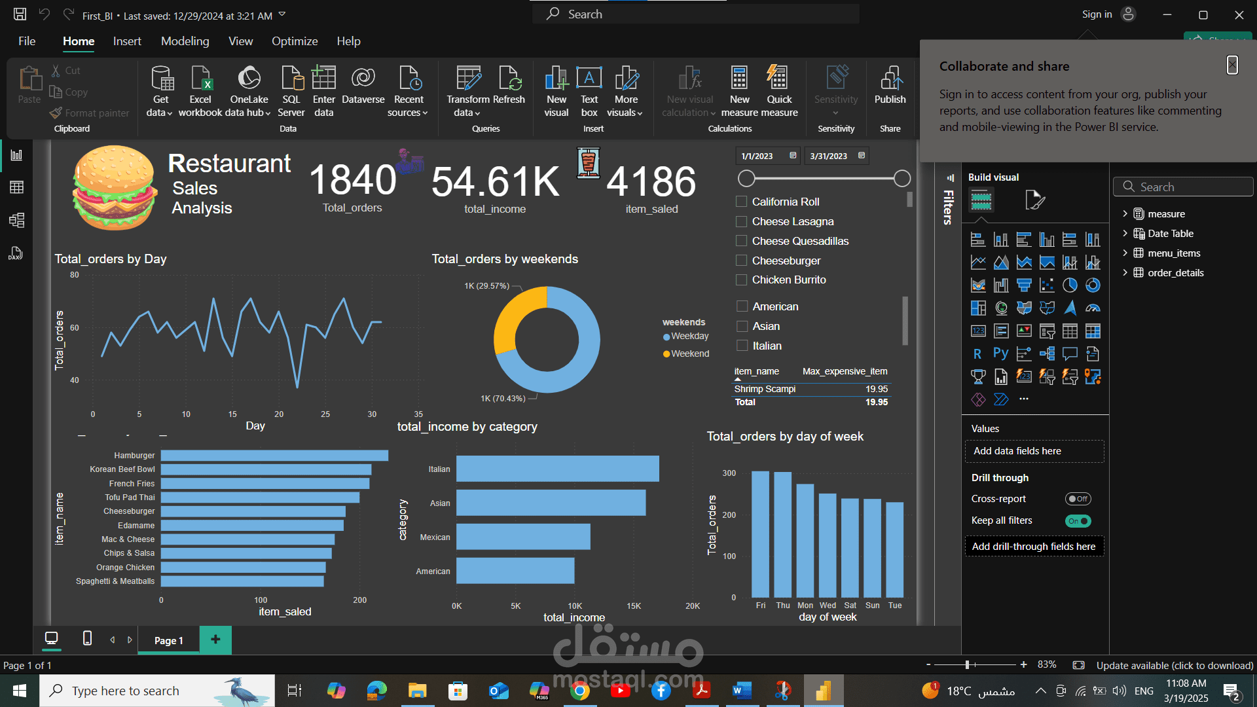
Task: Open file title dropdown arrow
Action: pos(282,14)
